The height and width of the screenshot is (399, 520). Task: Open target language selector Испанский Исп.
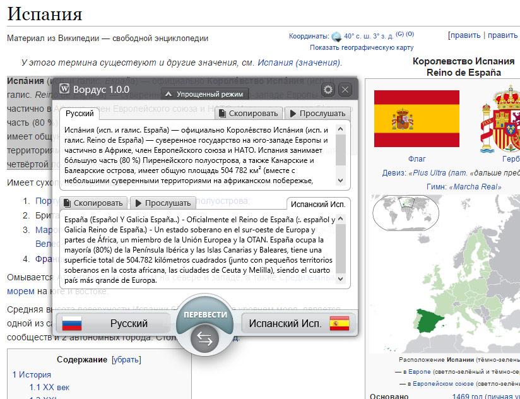pyautogui.click(x=298, y=323)
